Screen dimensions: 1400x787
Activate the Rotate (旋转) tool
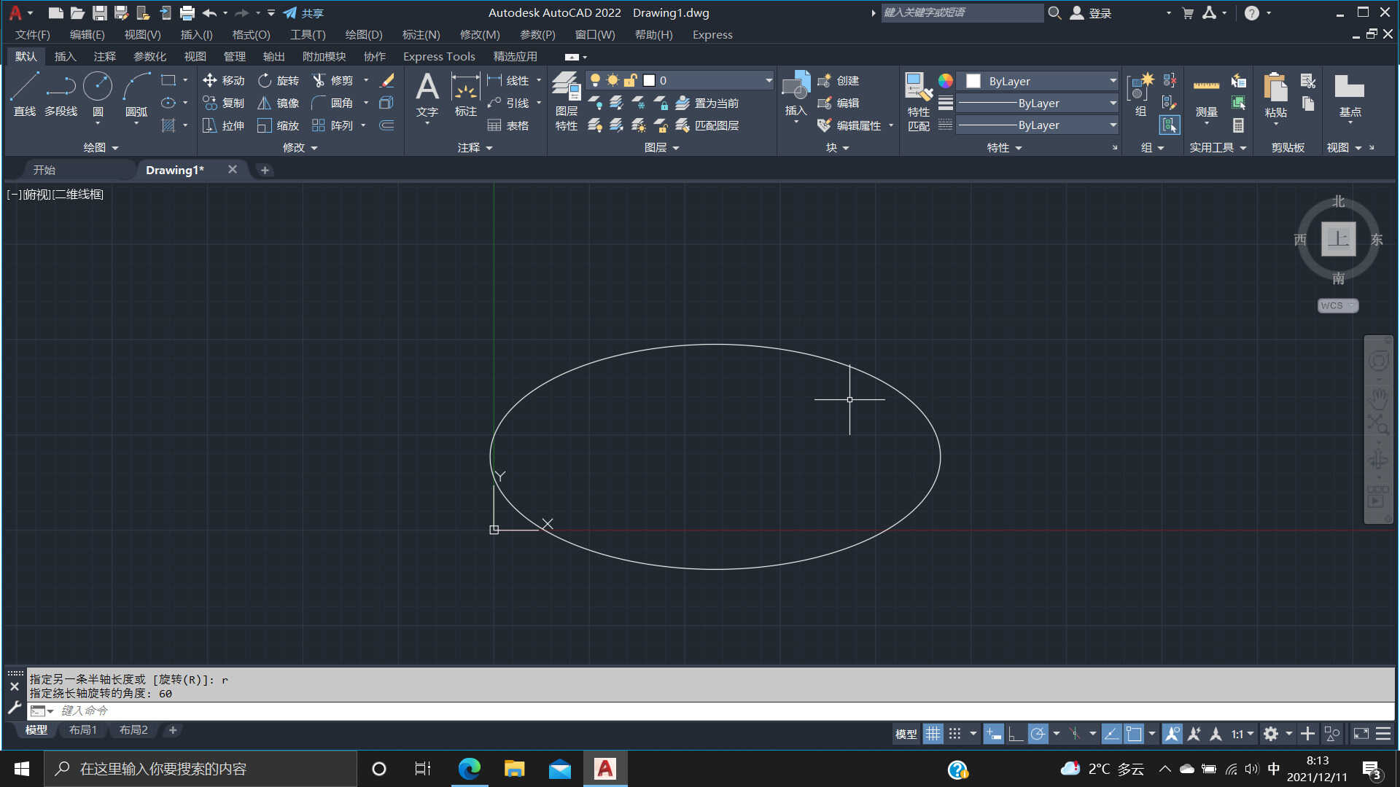pyautogui.click(x=265, y=80)
